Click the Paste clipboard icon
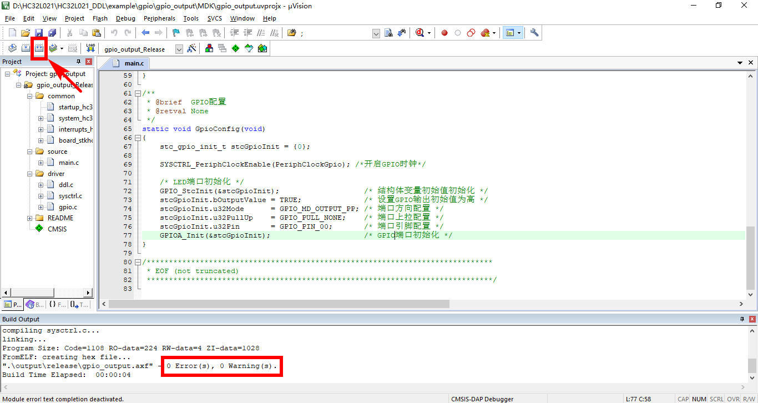 click(96, 33)
